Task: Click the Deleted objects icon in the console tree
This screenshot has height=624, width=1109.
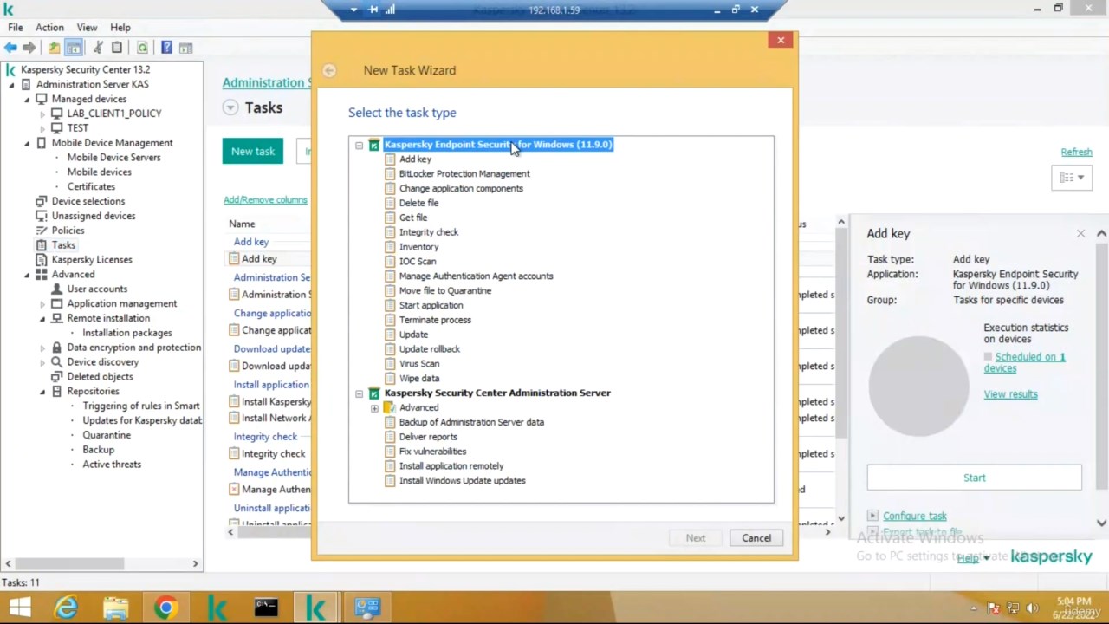Action: click(56, 377)
